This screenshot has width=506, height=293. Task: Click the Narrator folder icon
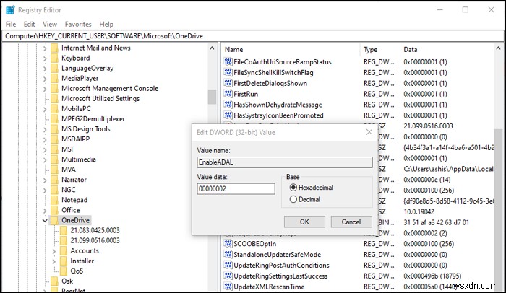pyautogui.click(x=54, y=180)
